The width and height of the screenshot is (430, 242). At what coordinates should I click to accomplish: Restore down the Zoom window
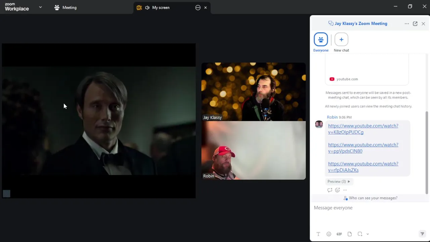[x=410, y=6]
